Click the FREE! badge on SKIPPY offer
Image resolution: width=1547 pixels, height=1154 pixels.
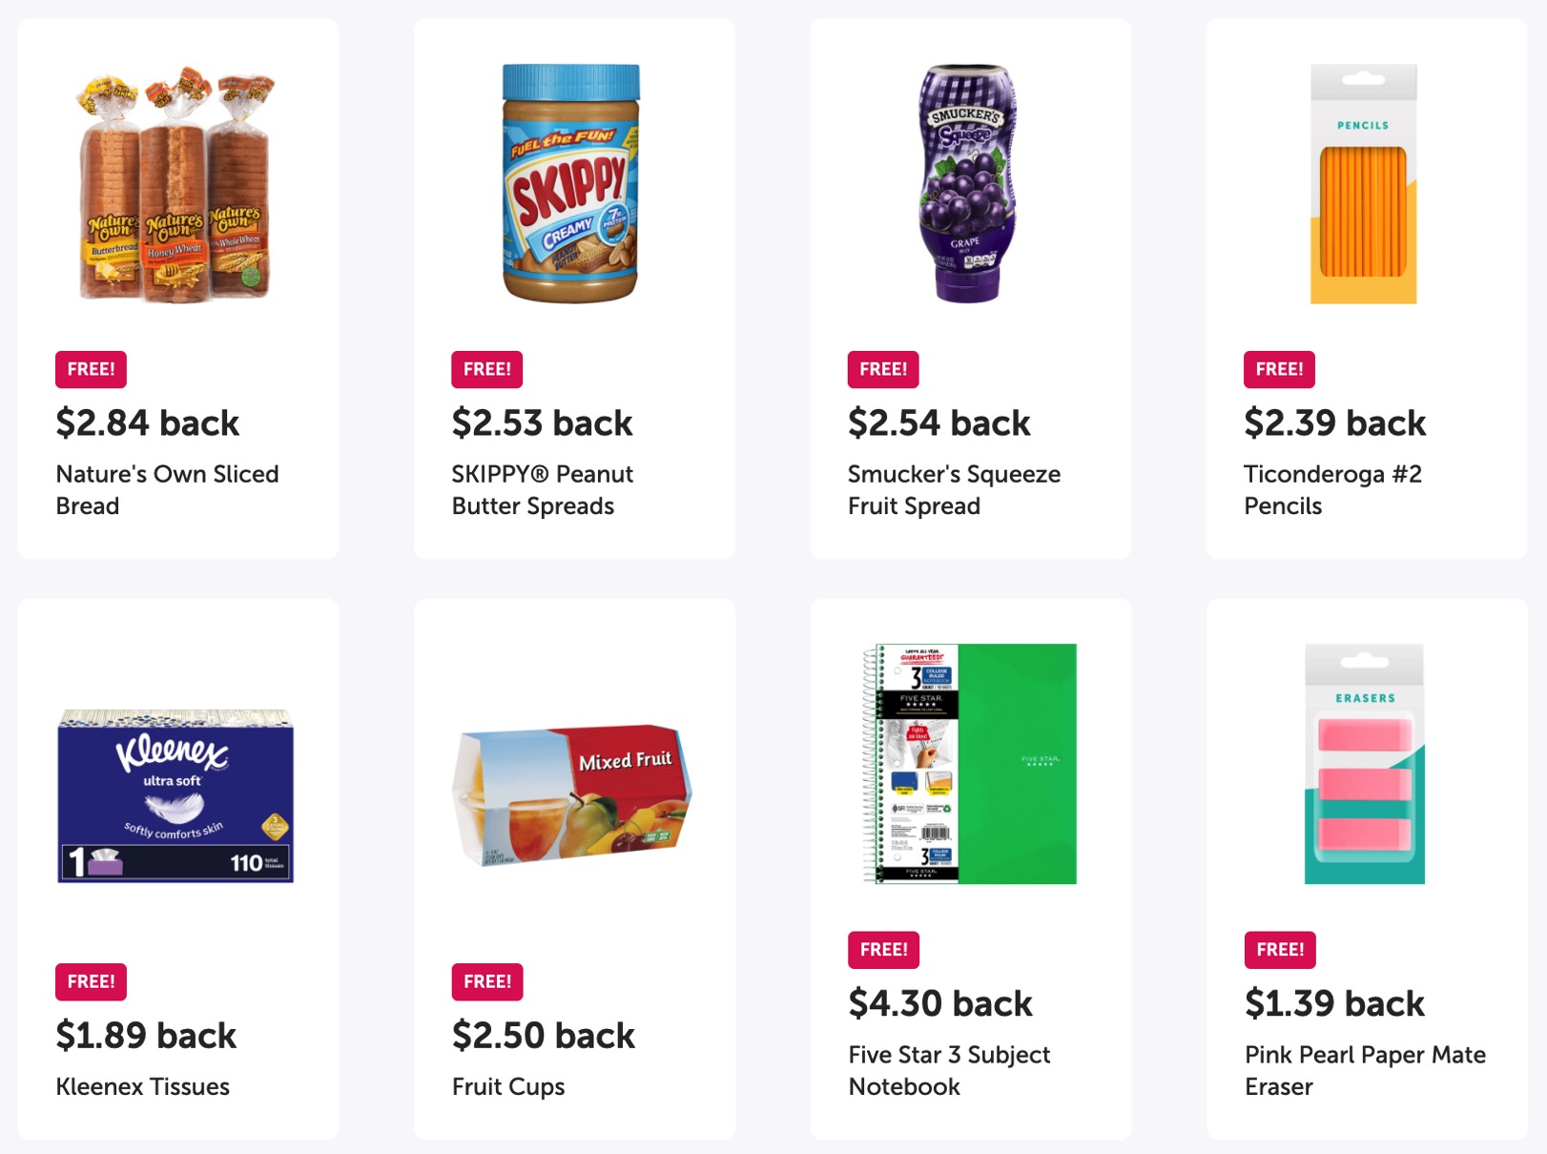[x=486, y=370]
